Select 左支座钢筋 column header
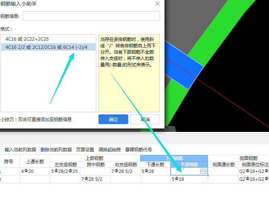269x199 pixels. tap(65, 165)
